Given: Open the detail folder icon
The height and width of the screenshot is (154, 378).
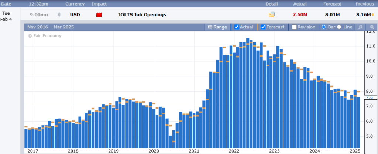Looking at the screenshot, I should (x=272, y=15).
